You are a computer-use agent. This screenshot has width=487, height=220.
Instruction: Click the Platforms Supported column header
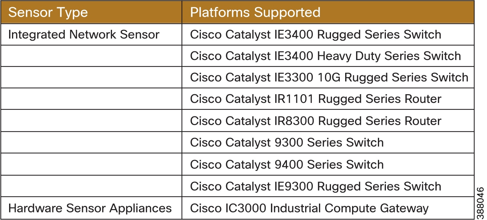point(328,12)
